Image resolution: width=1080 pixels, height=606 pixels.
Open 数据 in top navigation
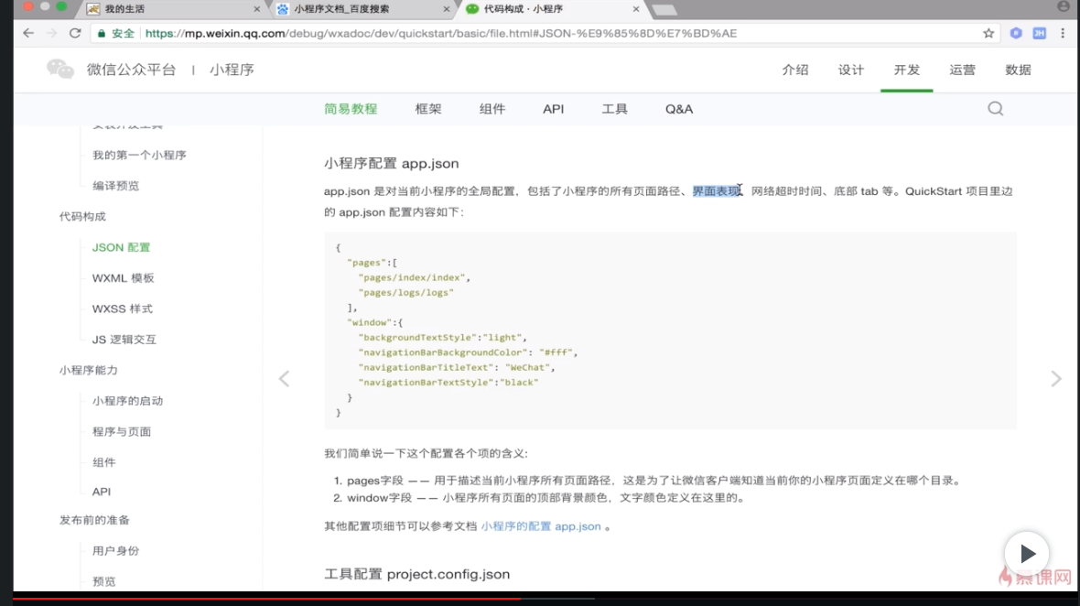tap(1018, 70)
